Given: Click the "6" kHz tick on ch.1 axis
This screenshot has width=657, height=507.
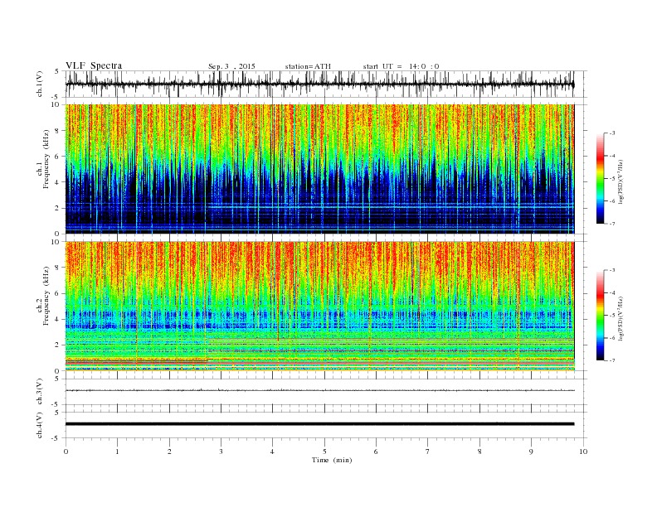Looking at the screenshot, I should click(x=57, y=157).
